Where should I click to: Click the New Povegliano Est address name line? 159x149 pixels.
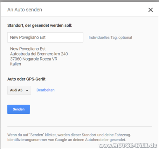pyautogui.click(x=28, y=49)
